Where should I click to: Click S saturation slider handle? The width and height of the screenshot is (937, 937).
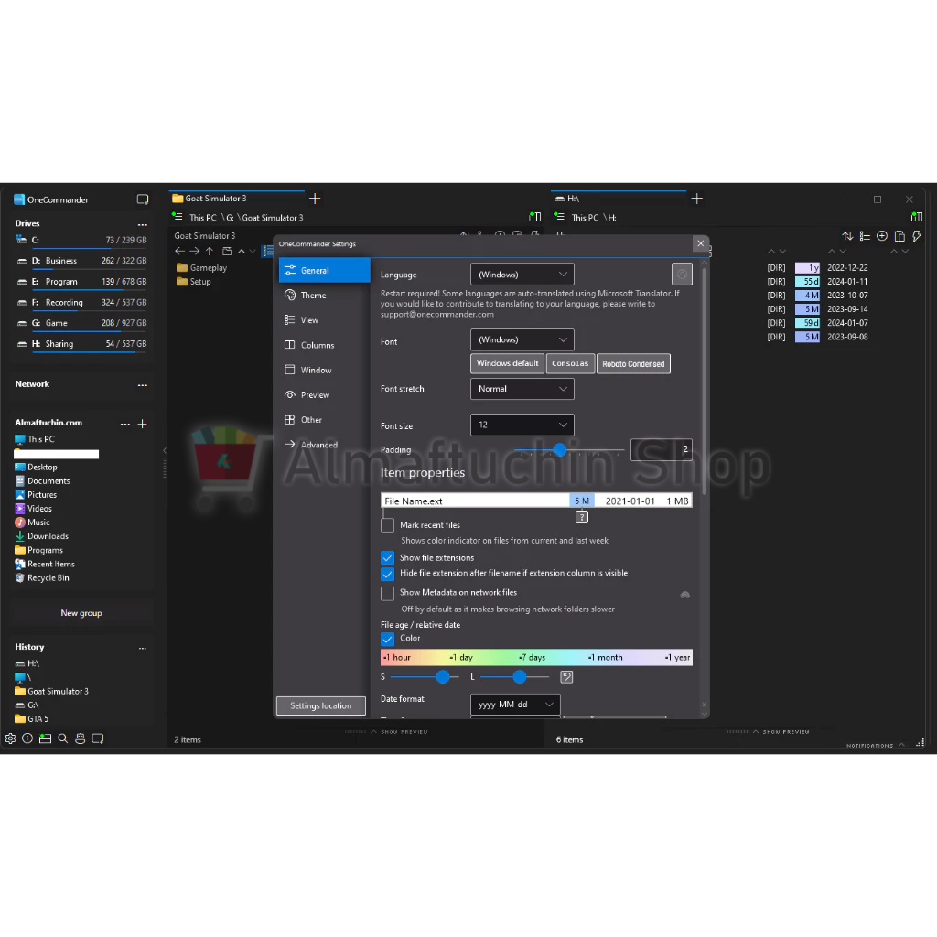tap(442, 676)
